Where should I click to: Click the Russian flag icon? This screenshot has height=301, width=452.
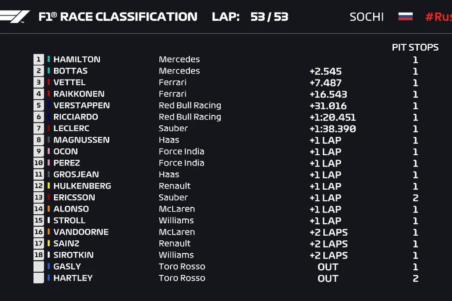coord(405,17)
